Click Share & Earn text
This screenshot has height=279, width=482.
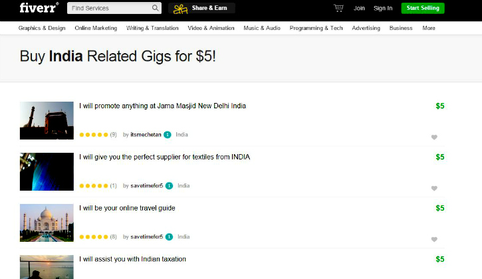click(x=209, y=8)
